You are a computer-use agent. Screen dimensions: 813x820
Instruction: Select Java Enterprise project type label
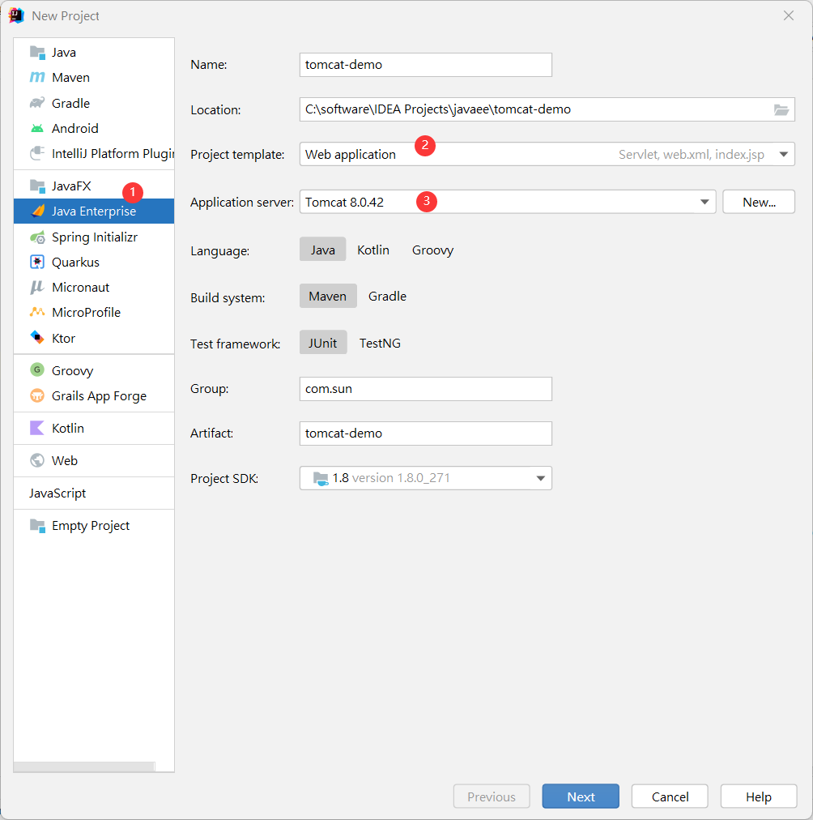(x=93, y=211)
